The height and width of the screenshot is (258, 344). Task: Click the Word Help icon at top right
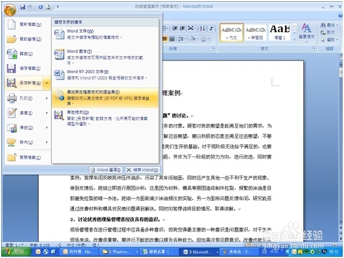click(340, 16)
